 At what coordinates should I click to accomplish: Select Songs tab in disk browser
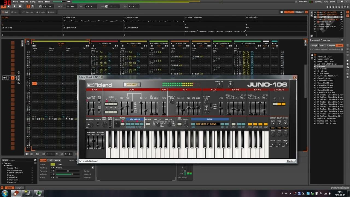coord(314,45)
